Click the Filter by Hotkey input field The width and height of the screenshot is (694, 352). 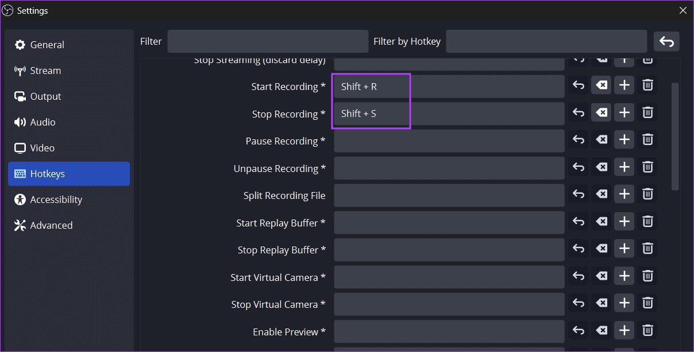(546, 41)
